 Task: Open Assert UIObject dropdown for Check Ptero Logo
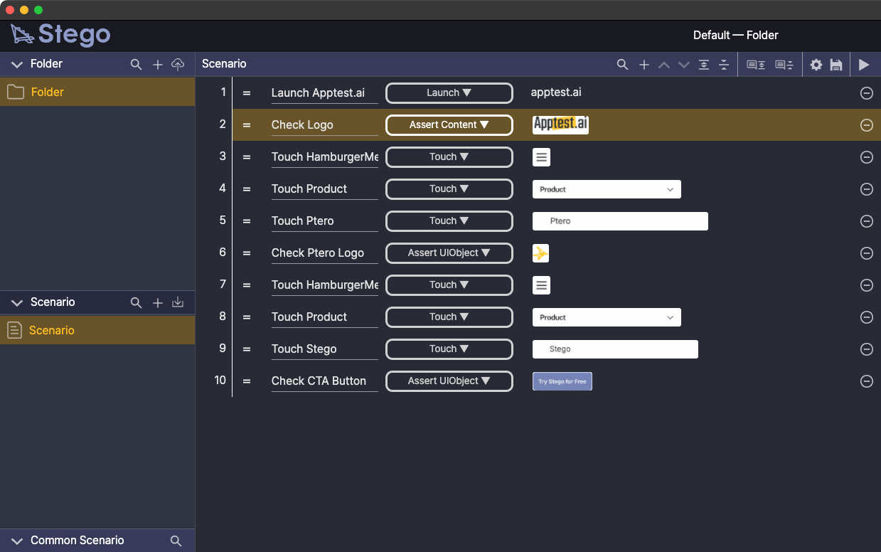pos(449,253)
